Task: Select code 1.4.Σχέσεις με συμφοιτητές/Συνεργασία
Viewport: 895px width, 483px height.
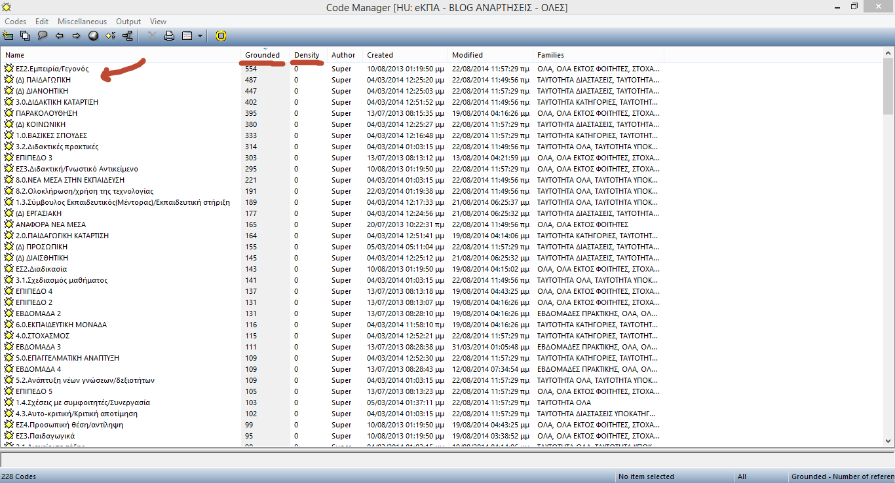Action: click(x=83, y=402)
